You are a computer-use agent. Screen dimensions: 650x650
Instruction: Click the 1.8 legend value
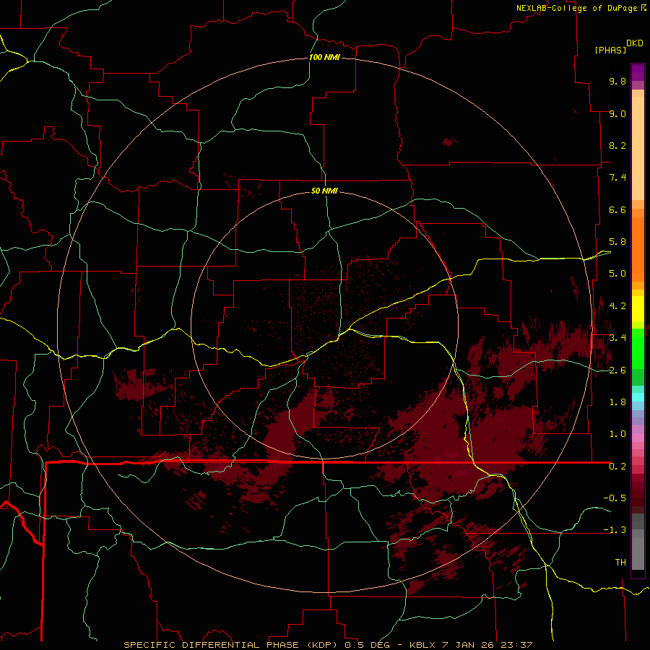(617, 402)
